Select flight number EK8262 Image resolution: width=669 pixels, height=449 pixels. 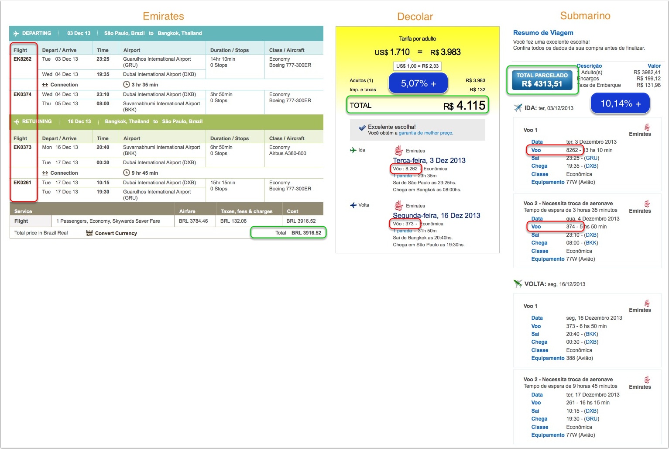22,59
